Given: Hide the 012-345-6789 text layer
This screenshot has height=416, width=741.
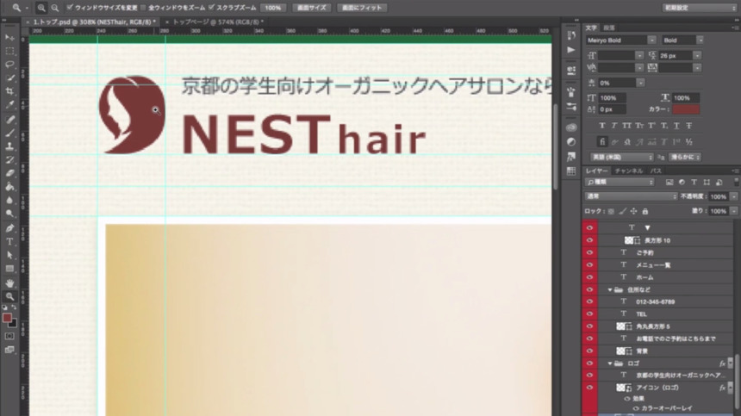Looking at the screenshot, I should point(589,301).
